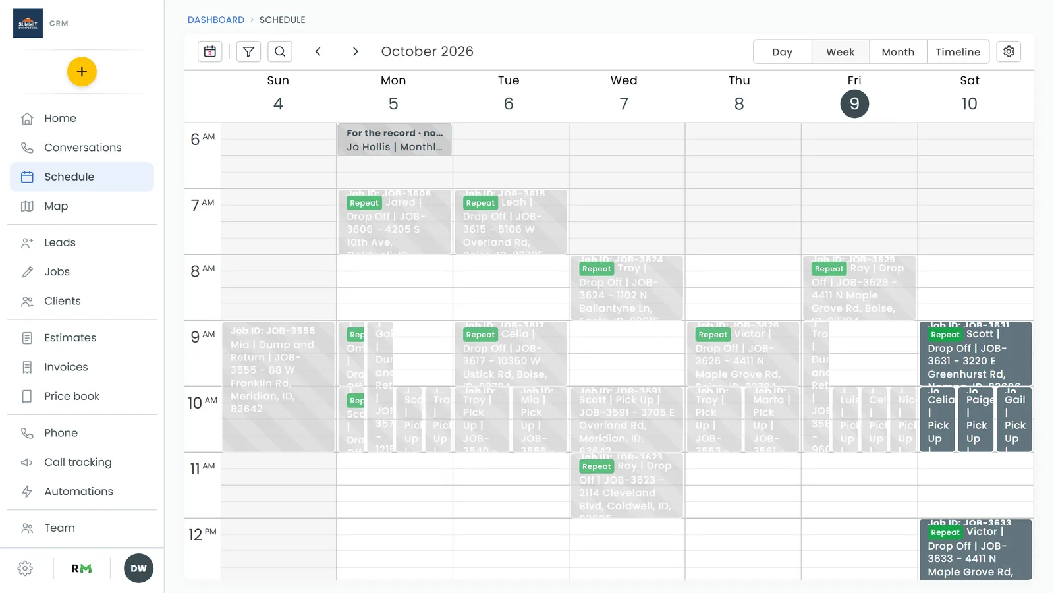The height and width of the screenshot is (593, 1054).
Task: Open the calendar date picker icon
Action: (x=210, y=51)
